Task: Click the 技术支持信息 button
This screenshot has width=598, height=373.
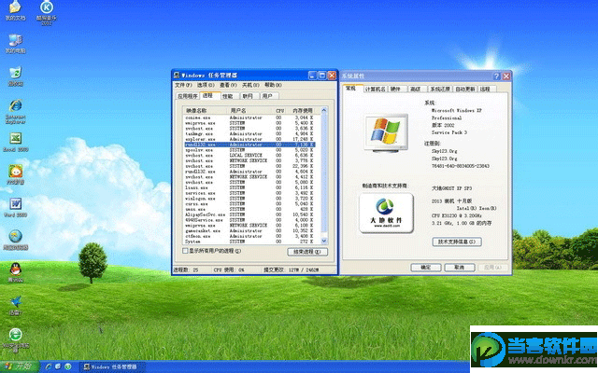Action: click(x=457, y=242)
